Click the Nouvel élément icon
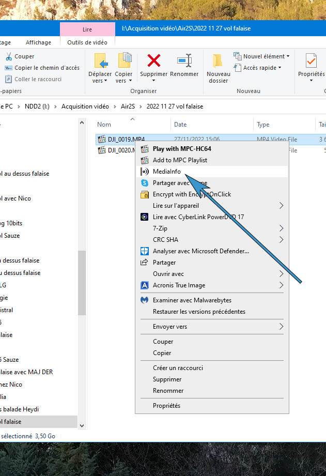Viewport: 326px width, 476px height. tap(237, 56)
